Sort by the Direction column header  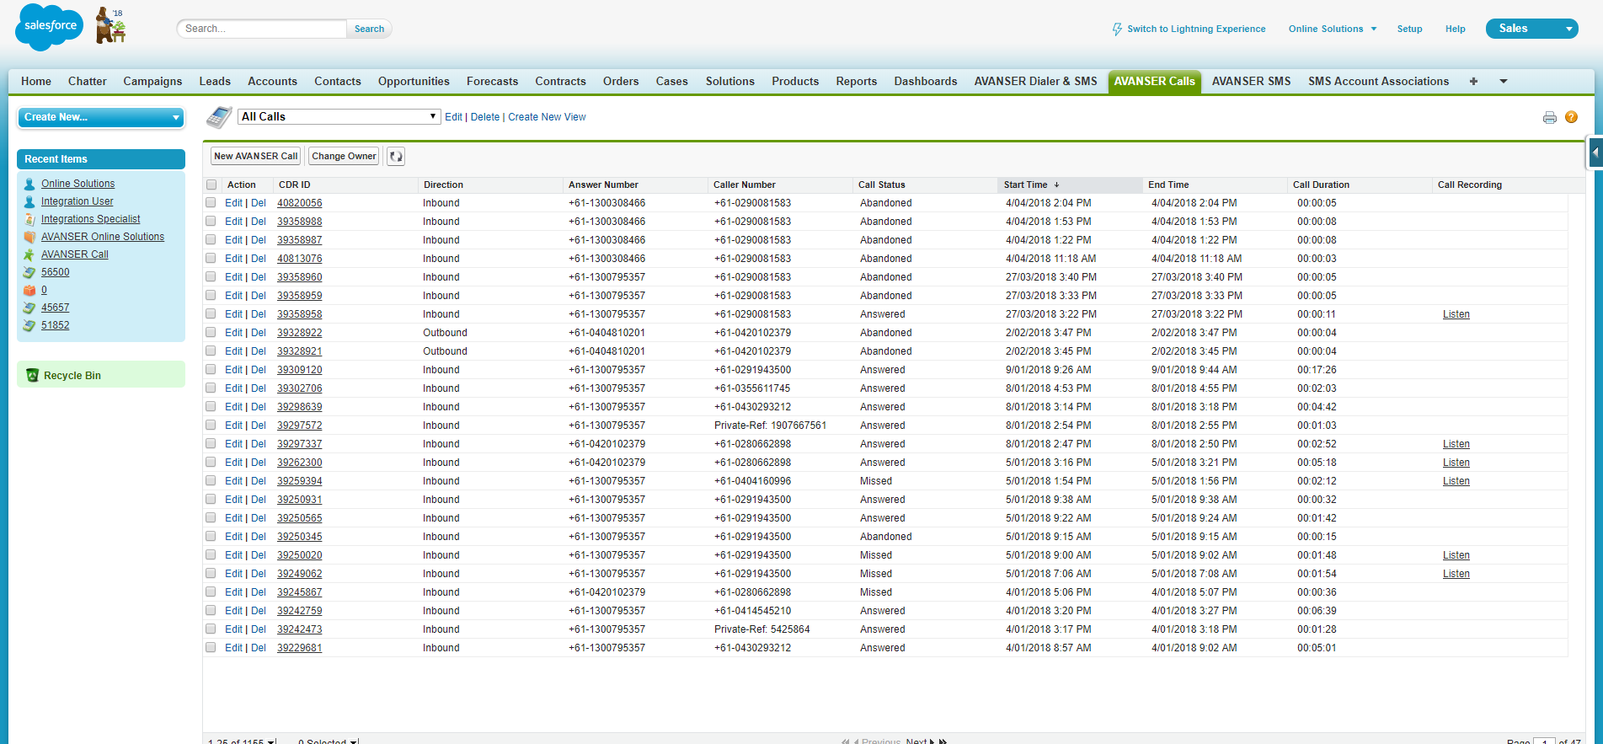pyautogui.click(x=444, y=185)
